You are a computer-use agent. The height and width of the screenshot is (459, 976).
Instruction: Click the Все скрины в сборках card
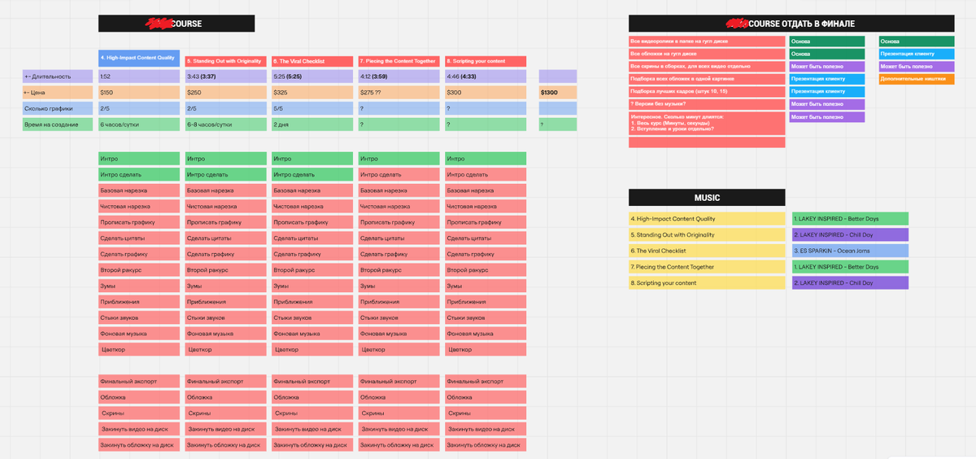pos(707,67)
